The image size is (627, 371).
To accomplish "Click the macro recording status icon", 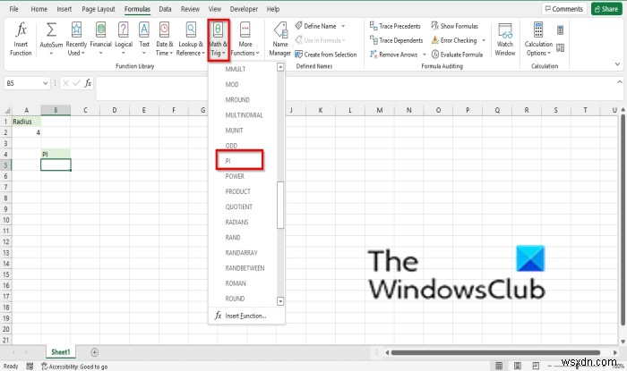I will (x=30, y=366).
